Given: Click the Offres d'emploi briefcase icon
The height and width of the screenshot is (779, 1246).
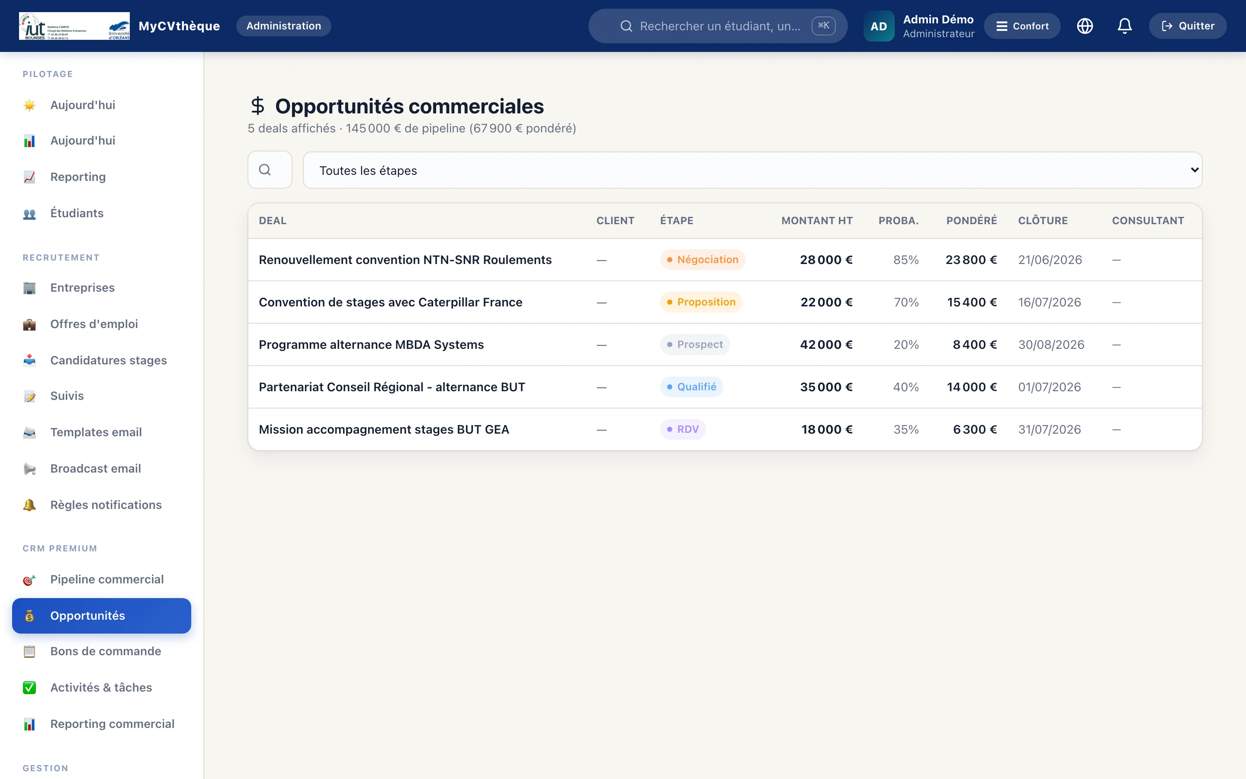Looking at the screenshot, I should pyautogui.click(x=29, y=324).
